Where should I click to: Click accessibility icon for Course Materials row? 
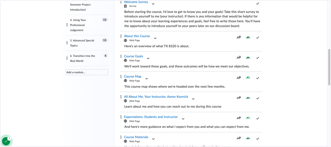point(239,138)
